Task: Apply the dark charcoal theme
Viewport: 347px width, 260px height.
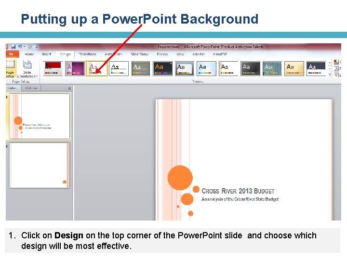Action: click(x=250, y=68)
